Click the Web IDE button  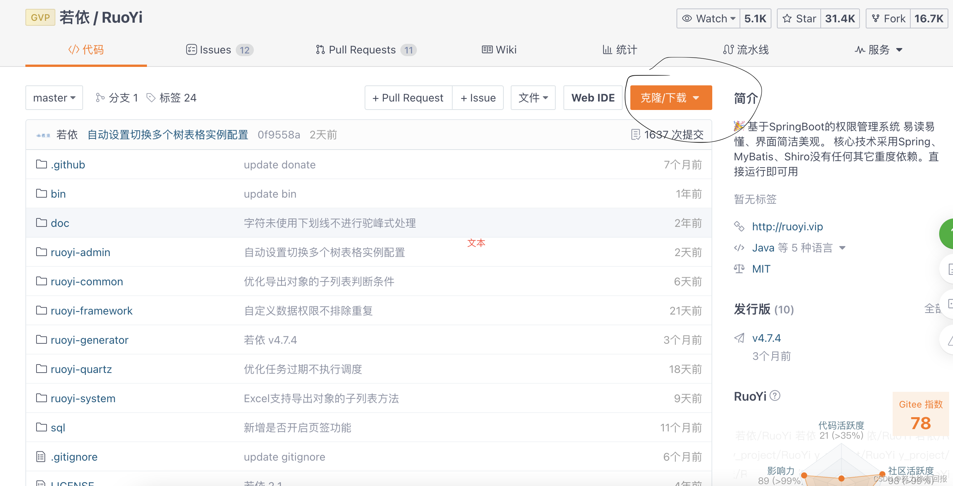(593, 98)
